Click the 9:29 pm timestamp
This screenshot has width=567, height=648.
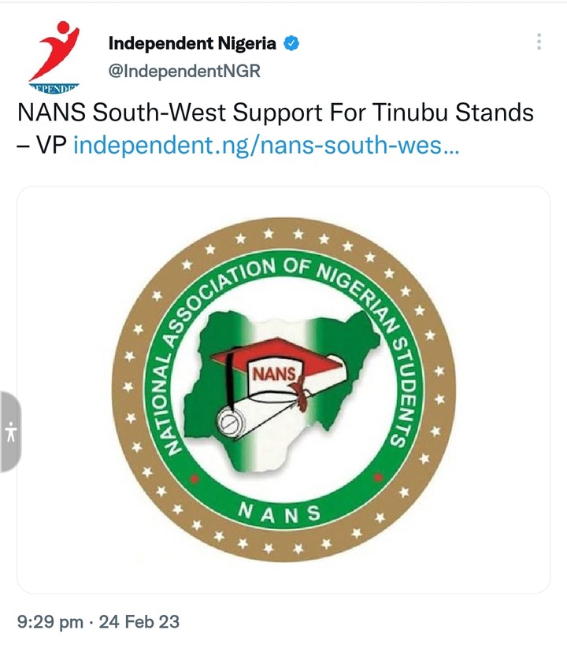pos(50,622)
